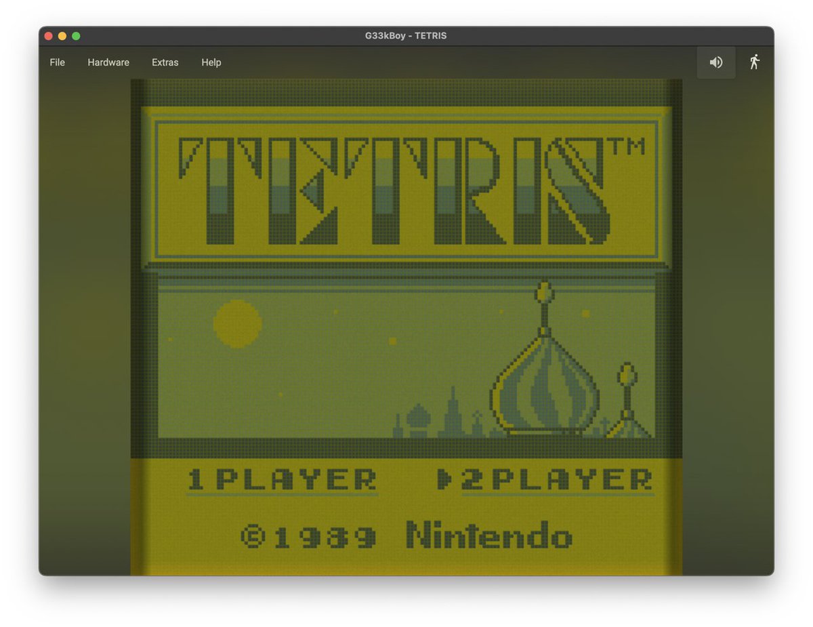Click the running man speed icon
Viewport: 813px width, 627px height.
tap(755, 62)
